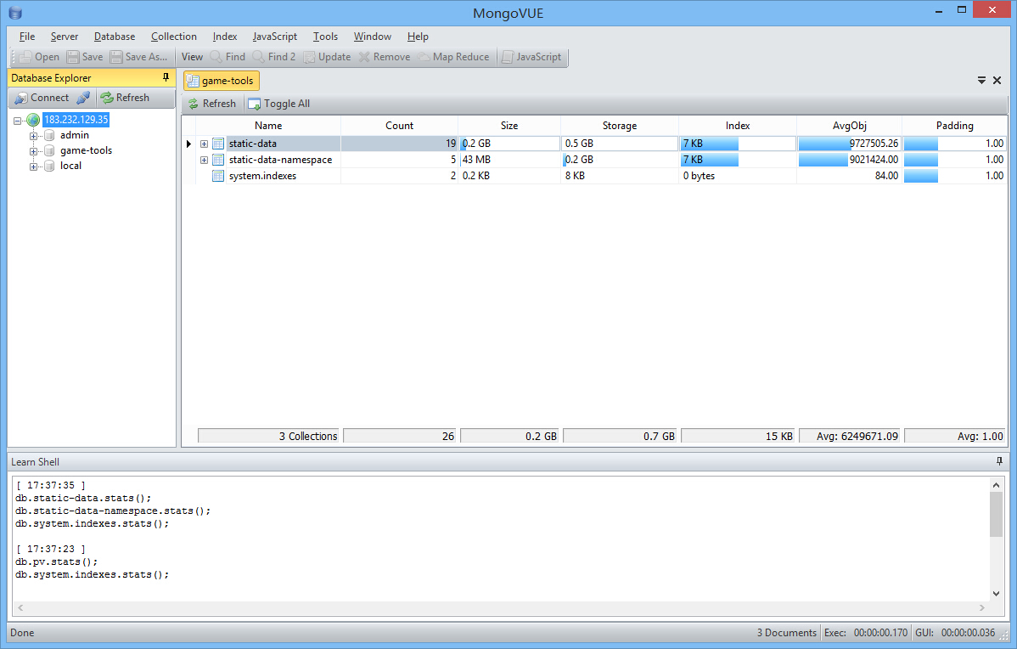Expand the admin database node

click(33, 136)
